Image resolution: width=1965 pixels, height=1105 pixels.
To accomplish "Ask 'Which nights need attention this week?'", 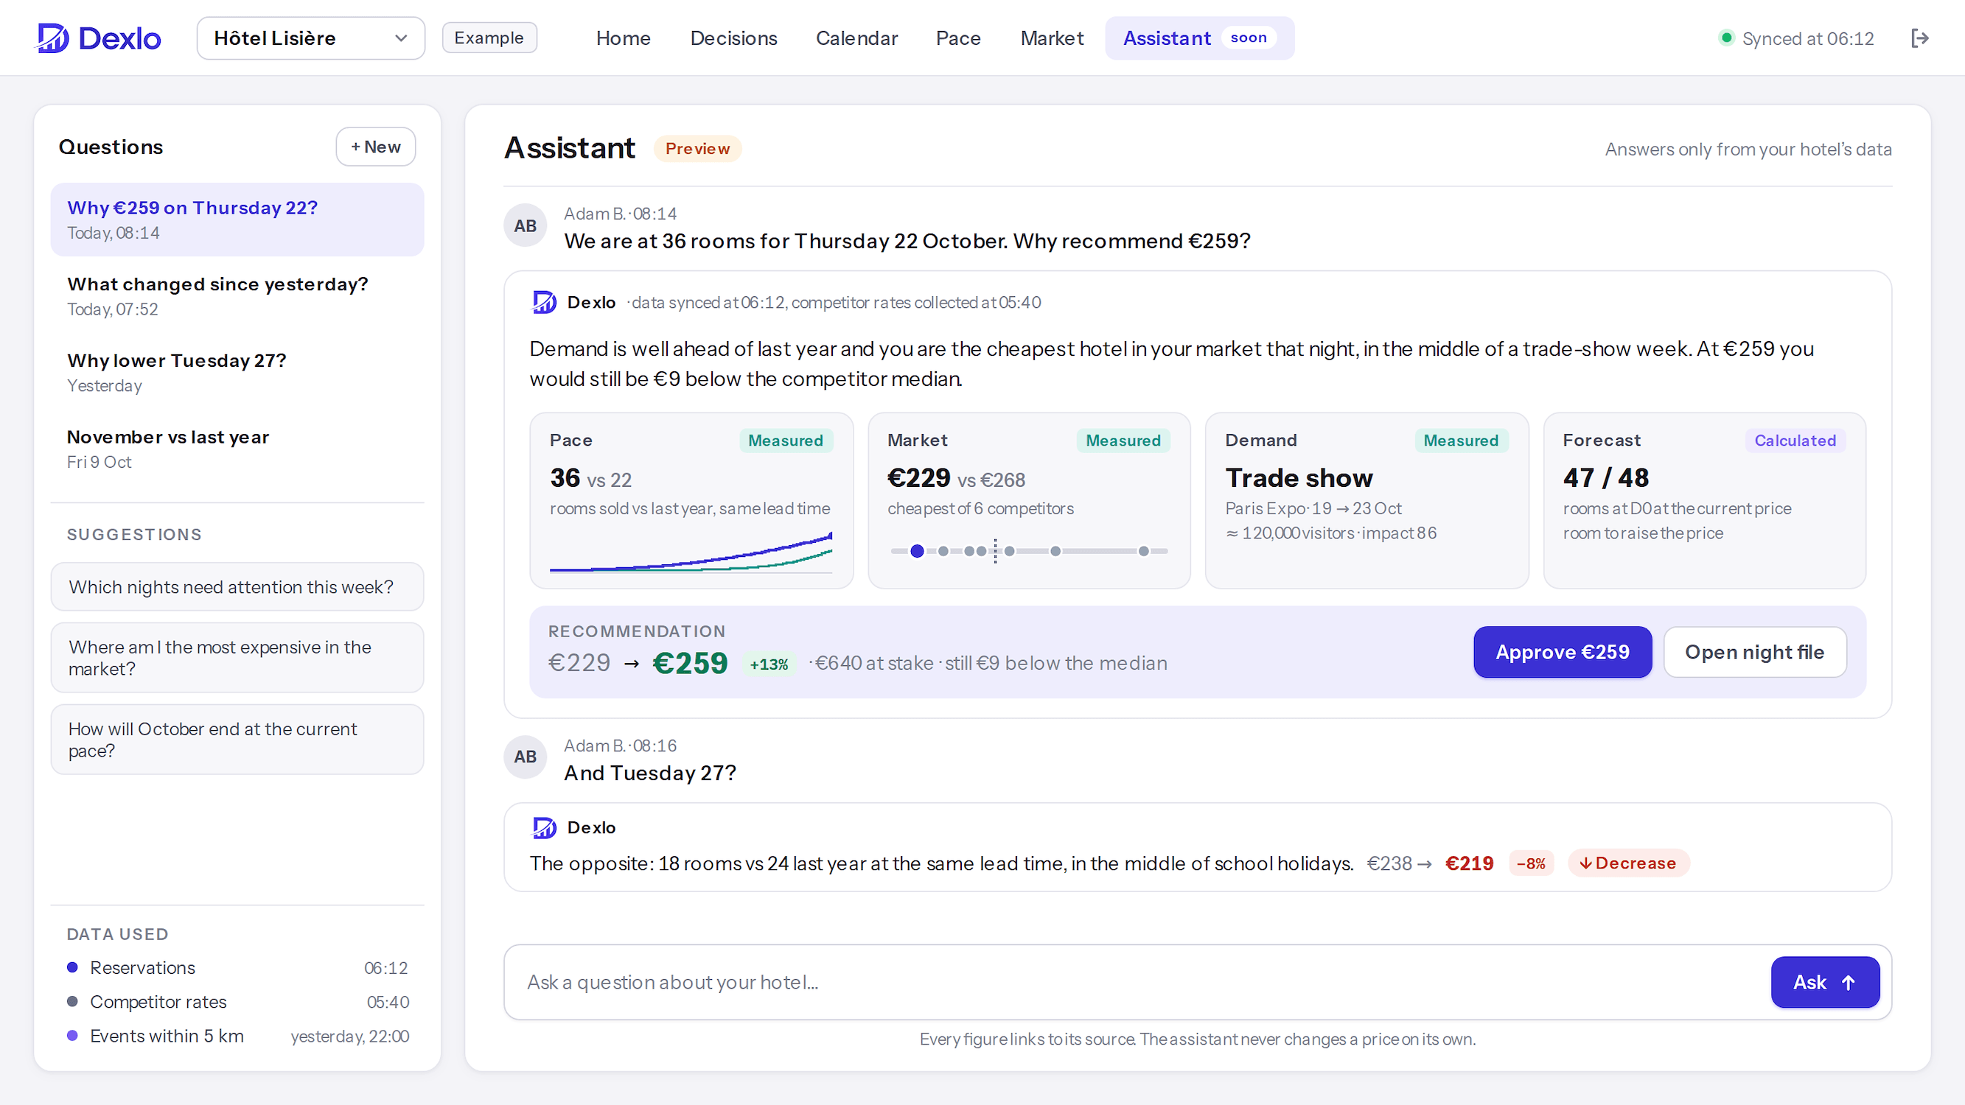I will [237, 587].
